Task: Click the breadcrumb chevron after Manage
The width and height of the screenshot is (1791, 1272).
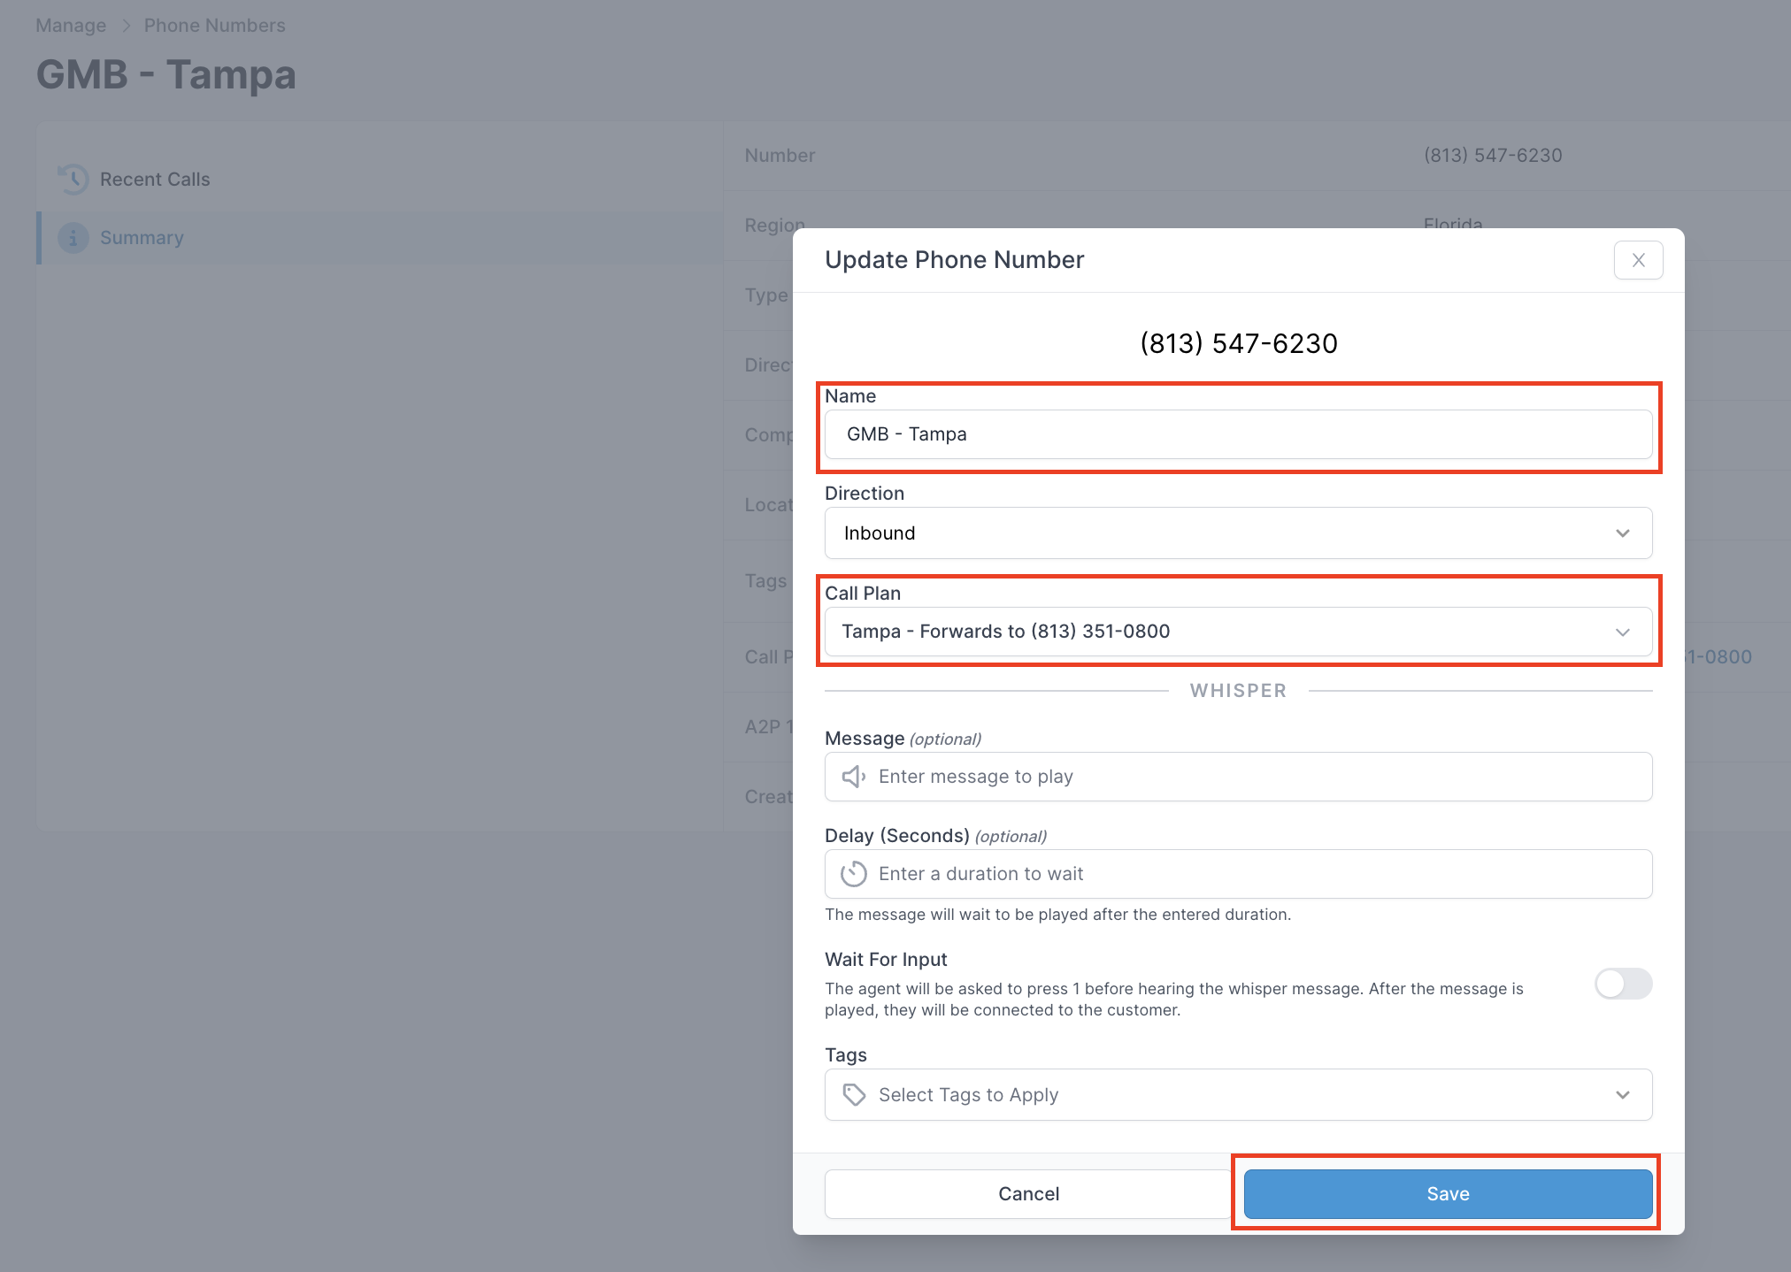Action: (x=126, y=26)
